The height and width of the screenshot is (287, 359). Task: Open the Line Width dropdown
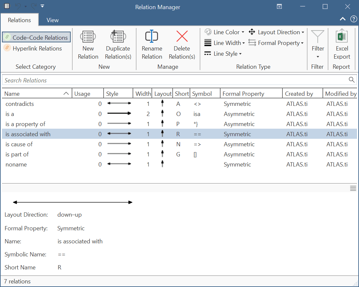224,43
